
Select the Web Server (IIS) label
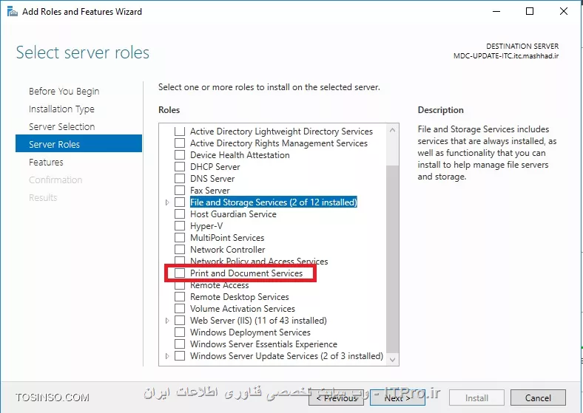click(x=258, y=321)
